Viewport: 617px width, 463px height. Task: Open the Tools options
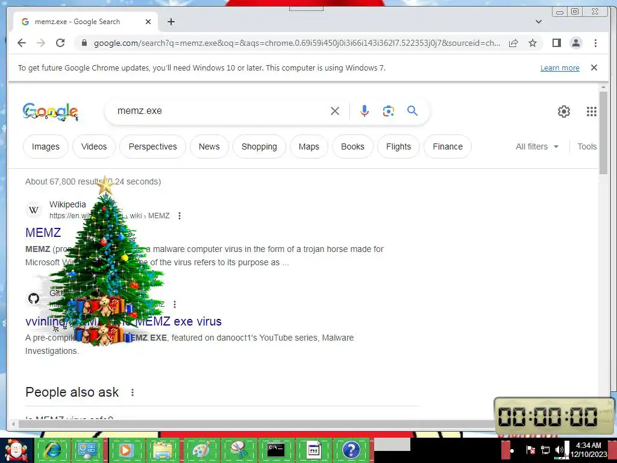pos(587,146)
